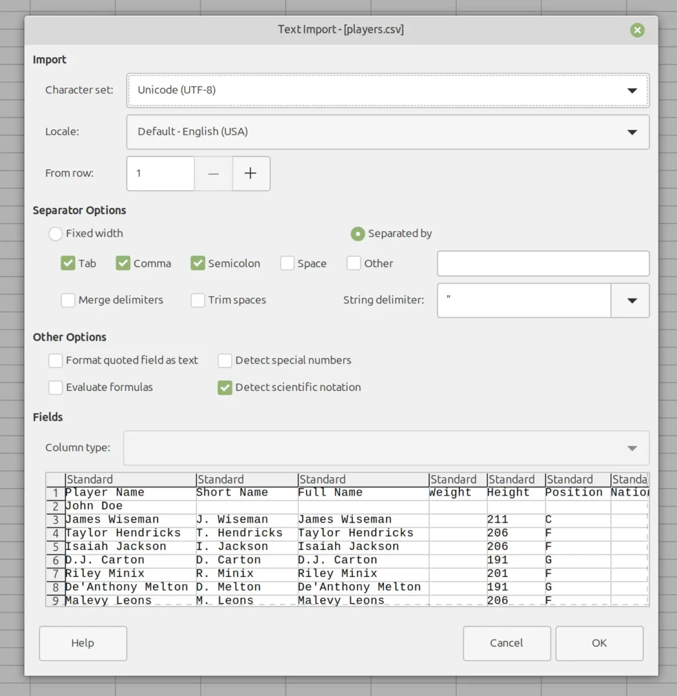Click the 'Isaiah Jackson' Full Name cell
677x696 pixels.
pyautogui.click(x=363, y=546)
